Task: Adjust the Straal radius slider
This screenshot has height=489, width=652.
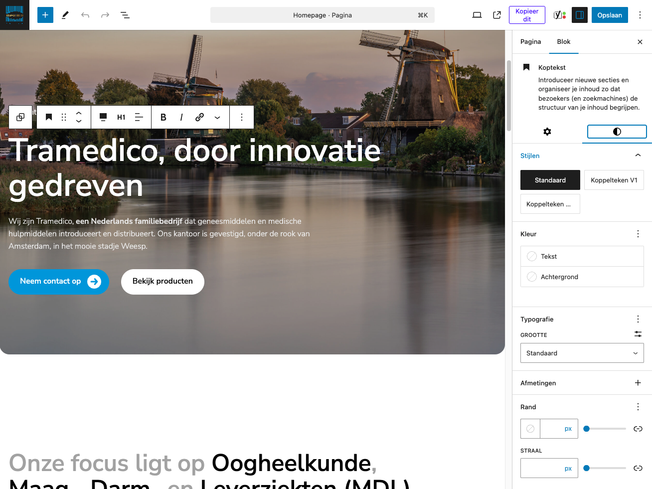Action: (x=605, y=468)
